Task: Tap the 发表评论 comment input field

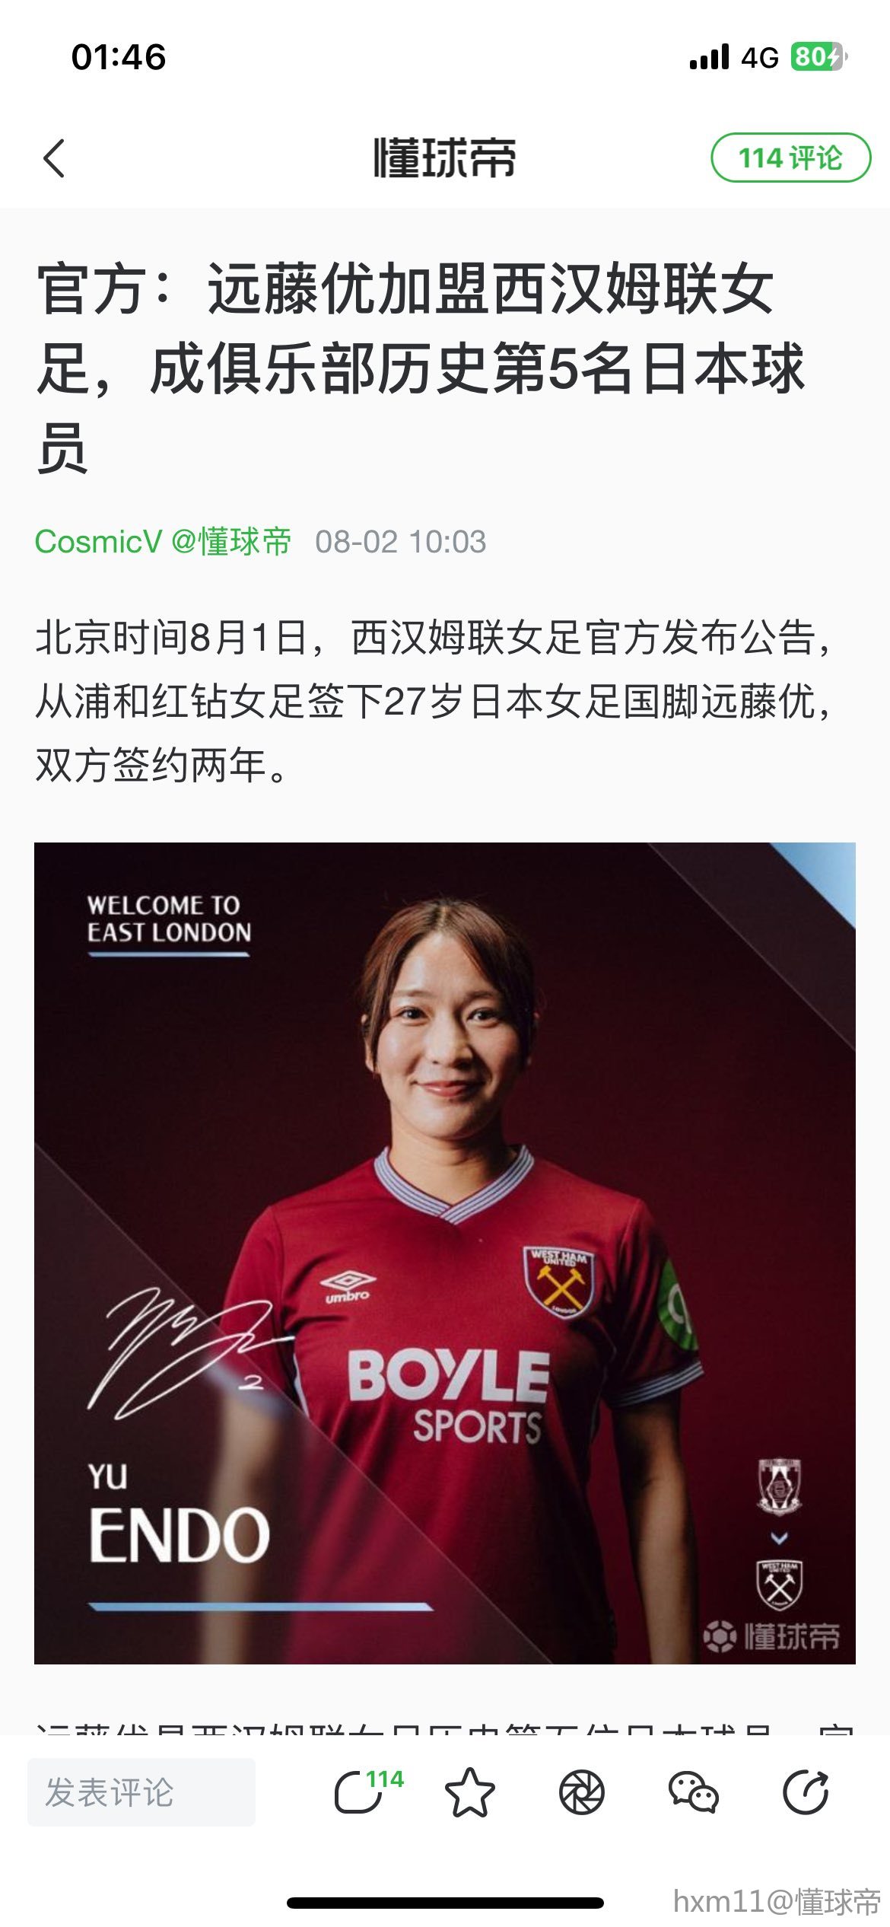Action: 141,1792
